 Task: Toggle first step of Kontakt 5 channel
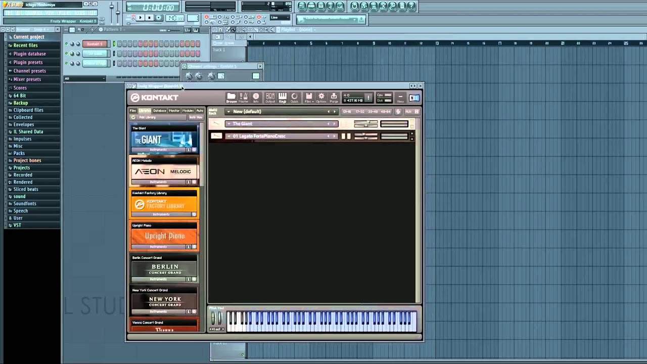click(x=119, y=44)
